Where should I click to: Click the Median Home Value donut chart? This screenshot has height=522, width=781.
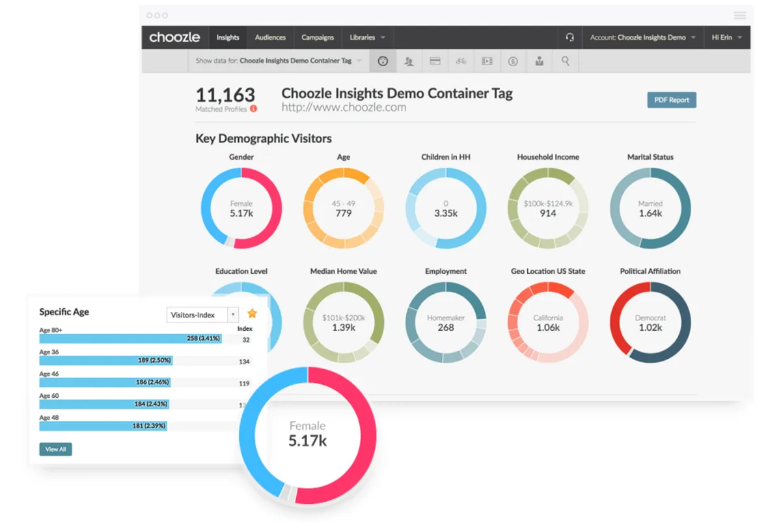tap(344, 322)
